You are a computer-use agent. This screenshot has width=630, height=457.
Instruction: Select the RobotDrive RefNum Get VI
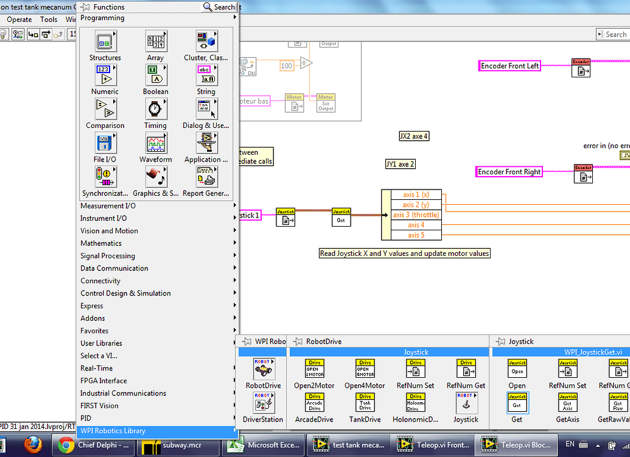coord(466,368)
